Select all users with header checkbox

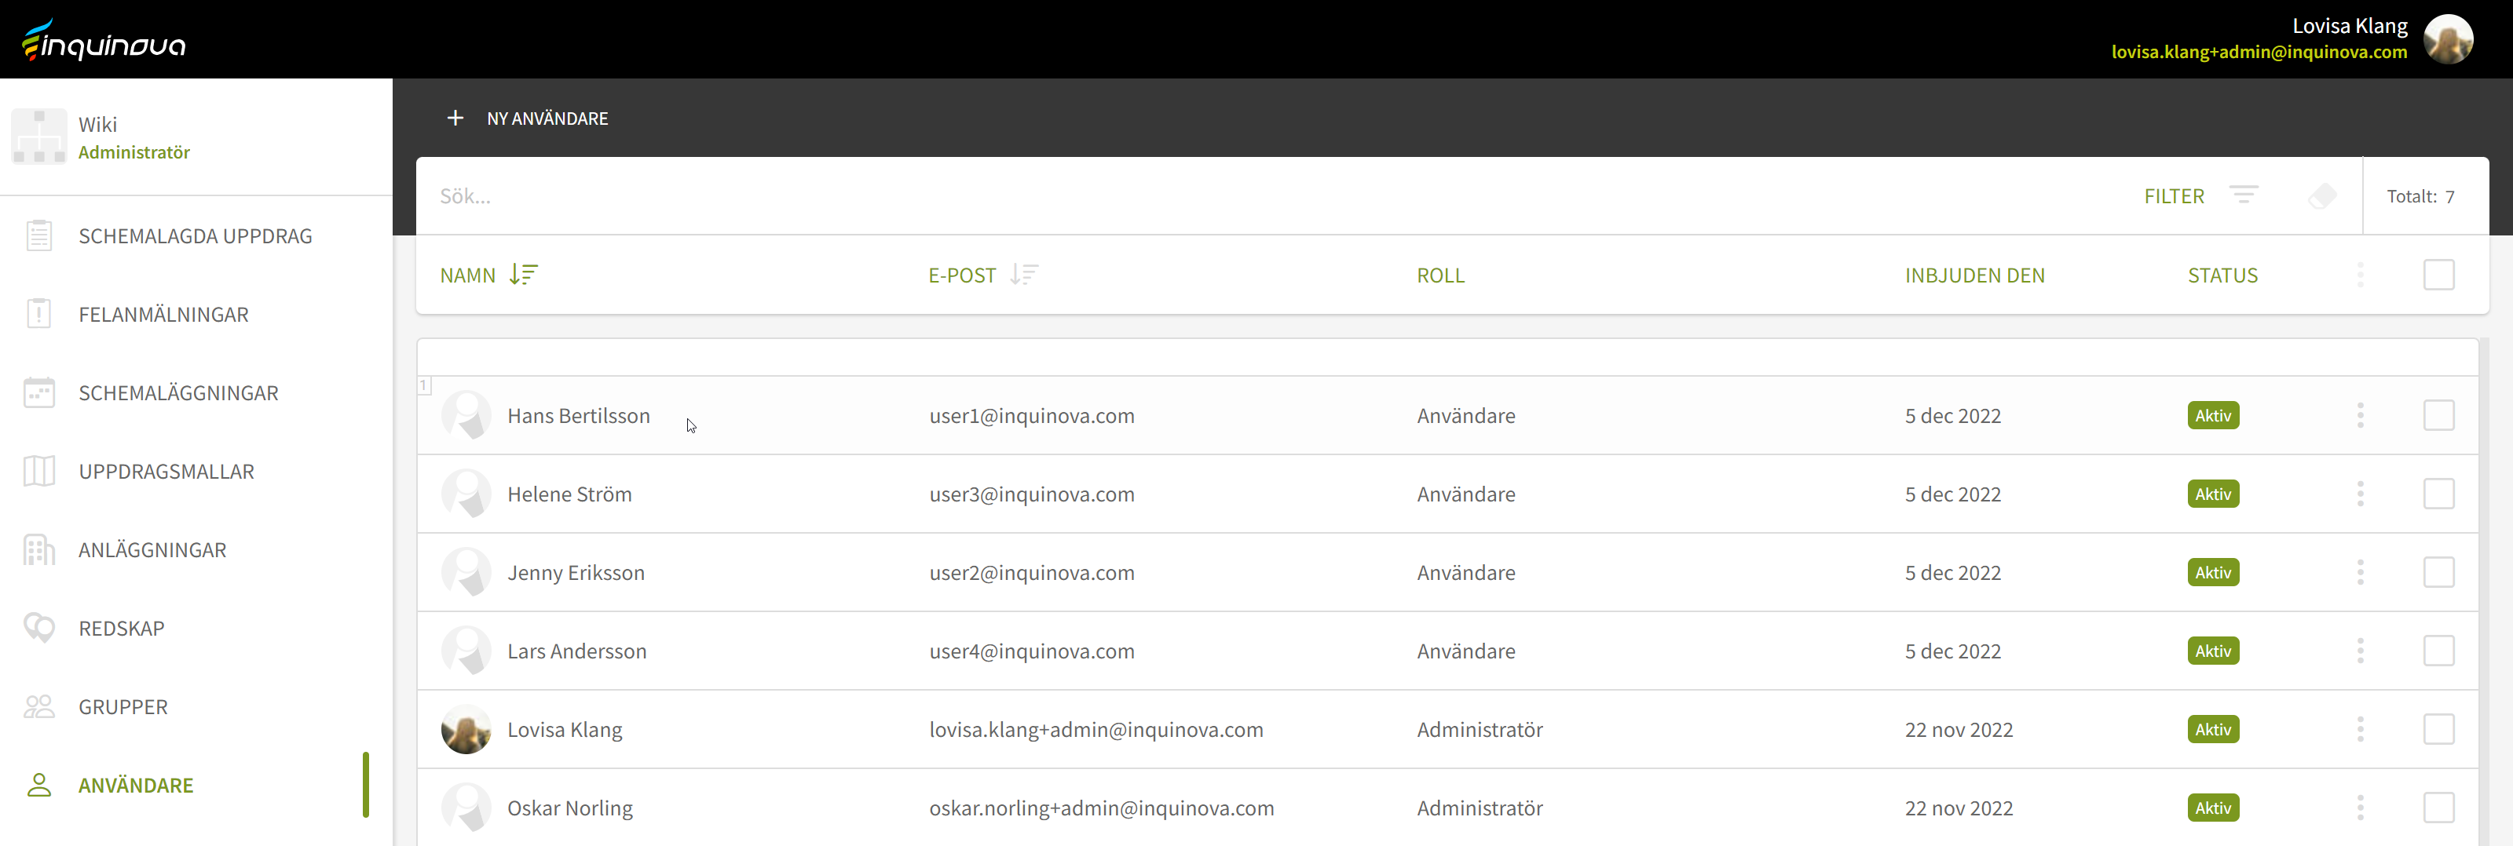2438,275
